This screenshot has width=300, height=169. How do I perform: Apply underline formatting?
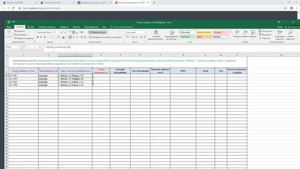coord(45,37)
